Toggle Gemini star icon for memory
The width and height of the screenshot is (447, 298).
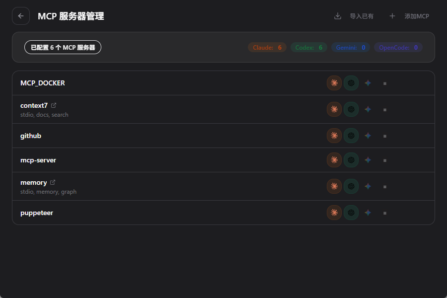pos(368,186)
